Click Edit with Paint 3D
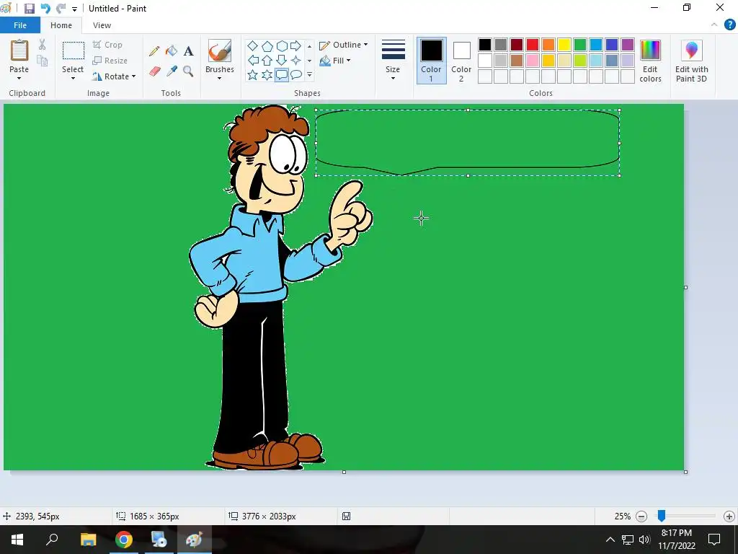 coord(691,61)
